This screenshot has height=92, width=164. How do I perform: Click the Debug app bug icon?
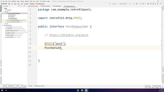pyautogui.click(x=137, y=4)
